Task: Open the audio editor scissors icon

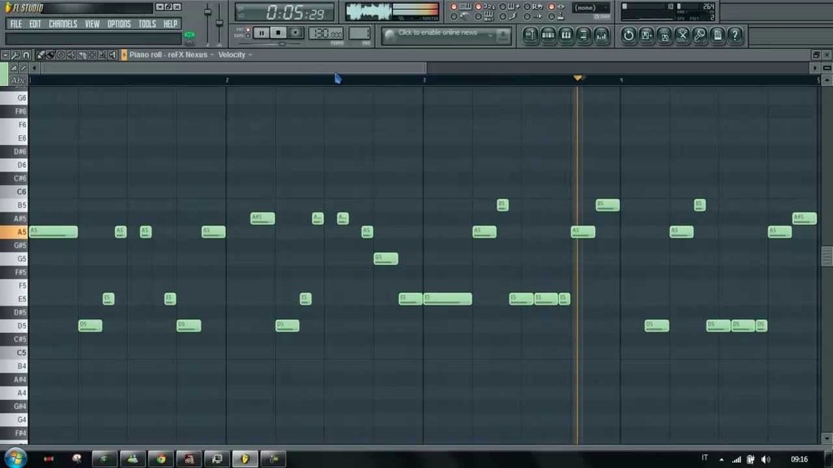Action: click(682, 35)
